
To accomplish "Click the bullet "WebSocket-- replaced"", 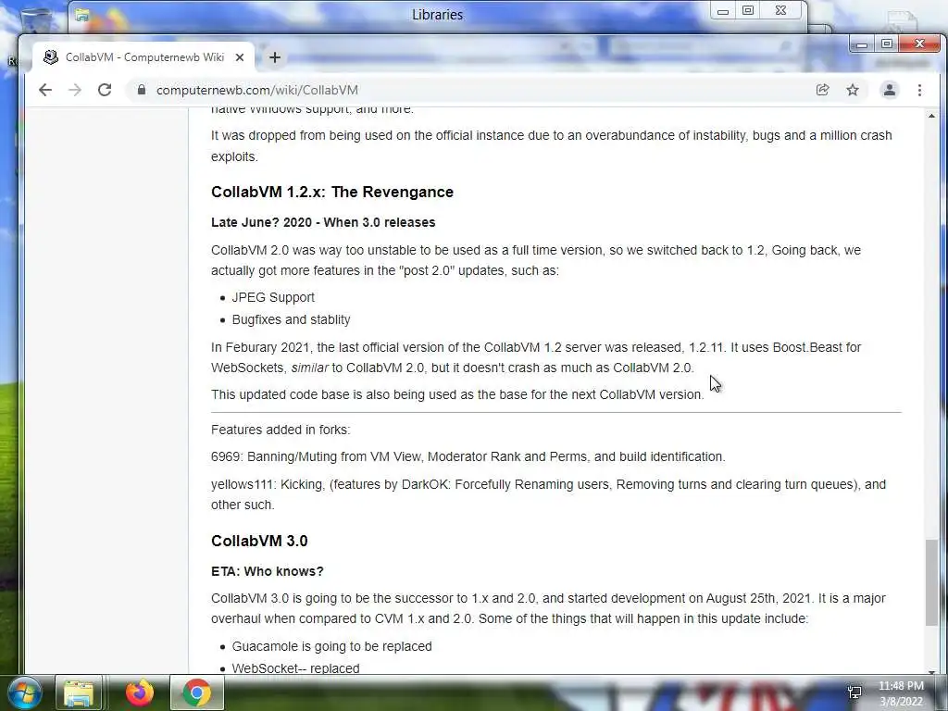I will click(x=295, y=668).
